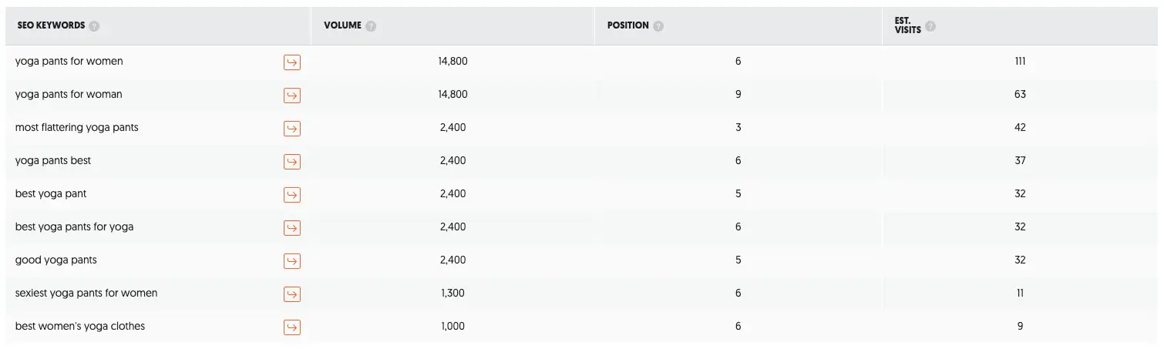Open arrow icon for 'most flattering yoga pants'
The height and width of the screenshot is (349, 1164).
click(x=292, y=129)
